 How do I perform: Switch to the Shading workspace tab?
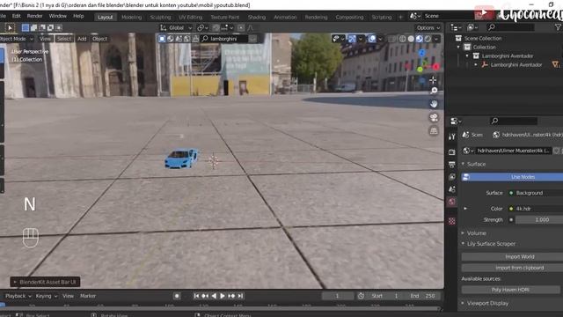click(256, 18)
